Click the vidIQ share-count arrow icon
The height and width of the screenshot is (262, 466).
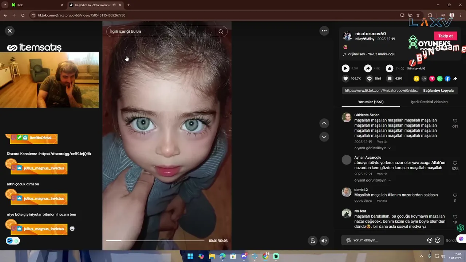click(368, 68)
